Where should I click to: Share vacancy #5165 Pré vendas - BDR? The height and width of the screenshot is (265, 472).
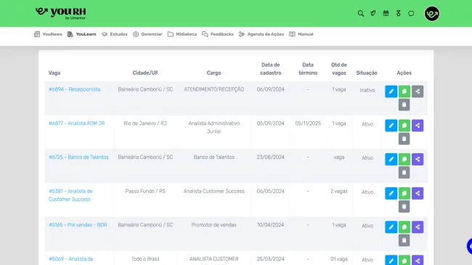[x=418, y=227]
